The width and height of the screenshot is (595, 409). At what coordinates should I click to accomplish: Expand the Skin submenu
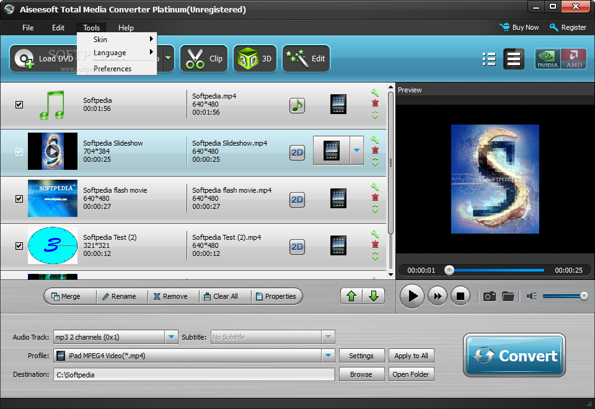117,40
